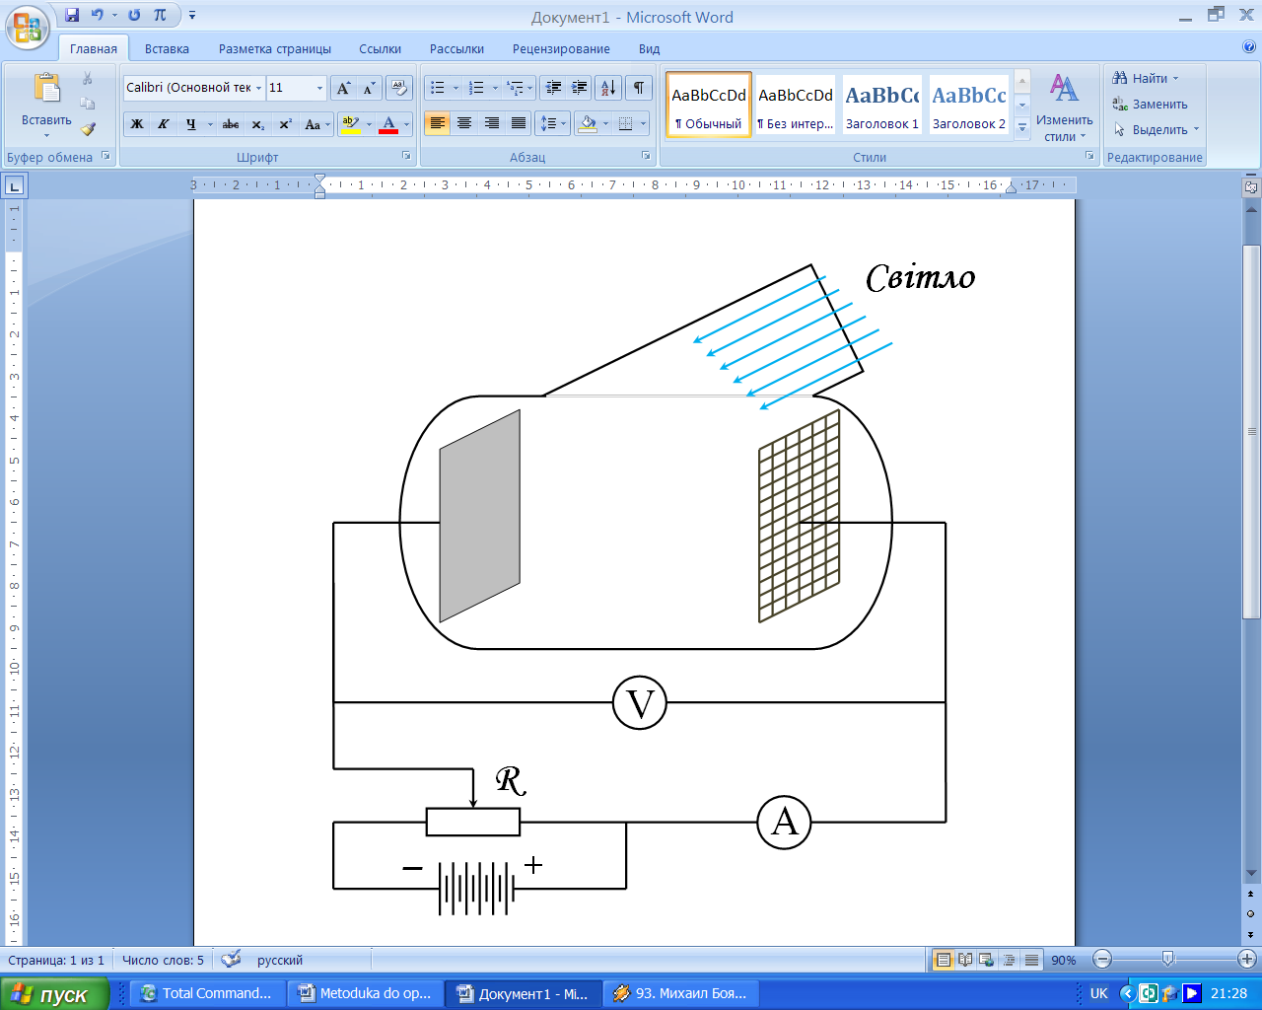Screen dimensions: 1262x1010
Task: Open the Рецензирование tab
Action: click(x=561, y=48)
